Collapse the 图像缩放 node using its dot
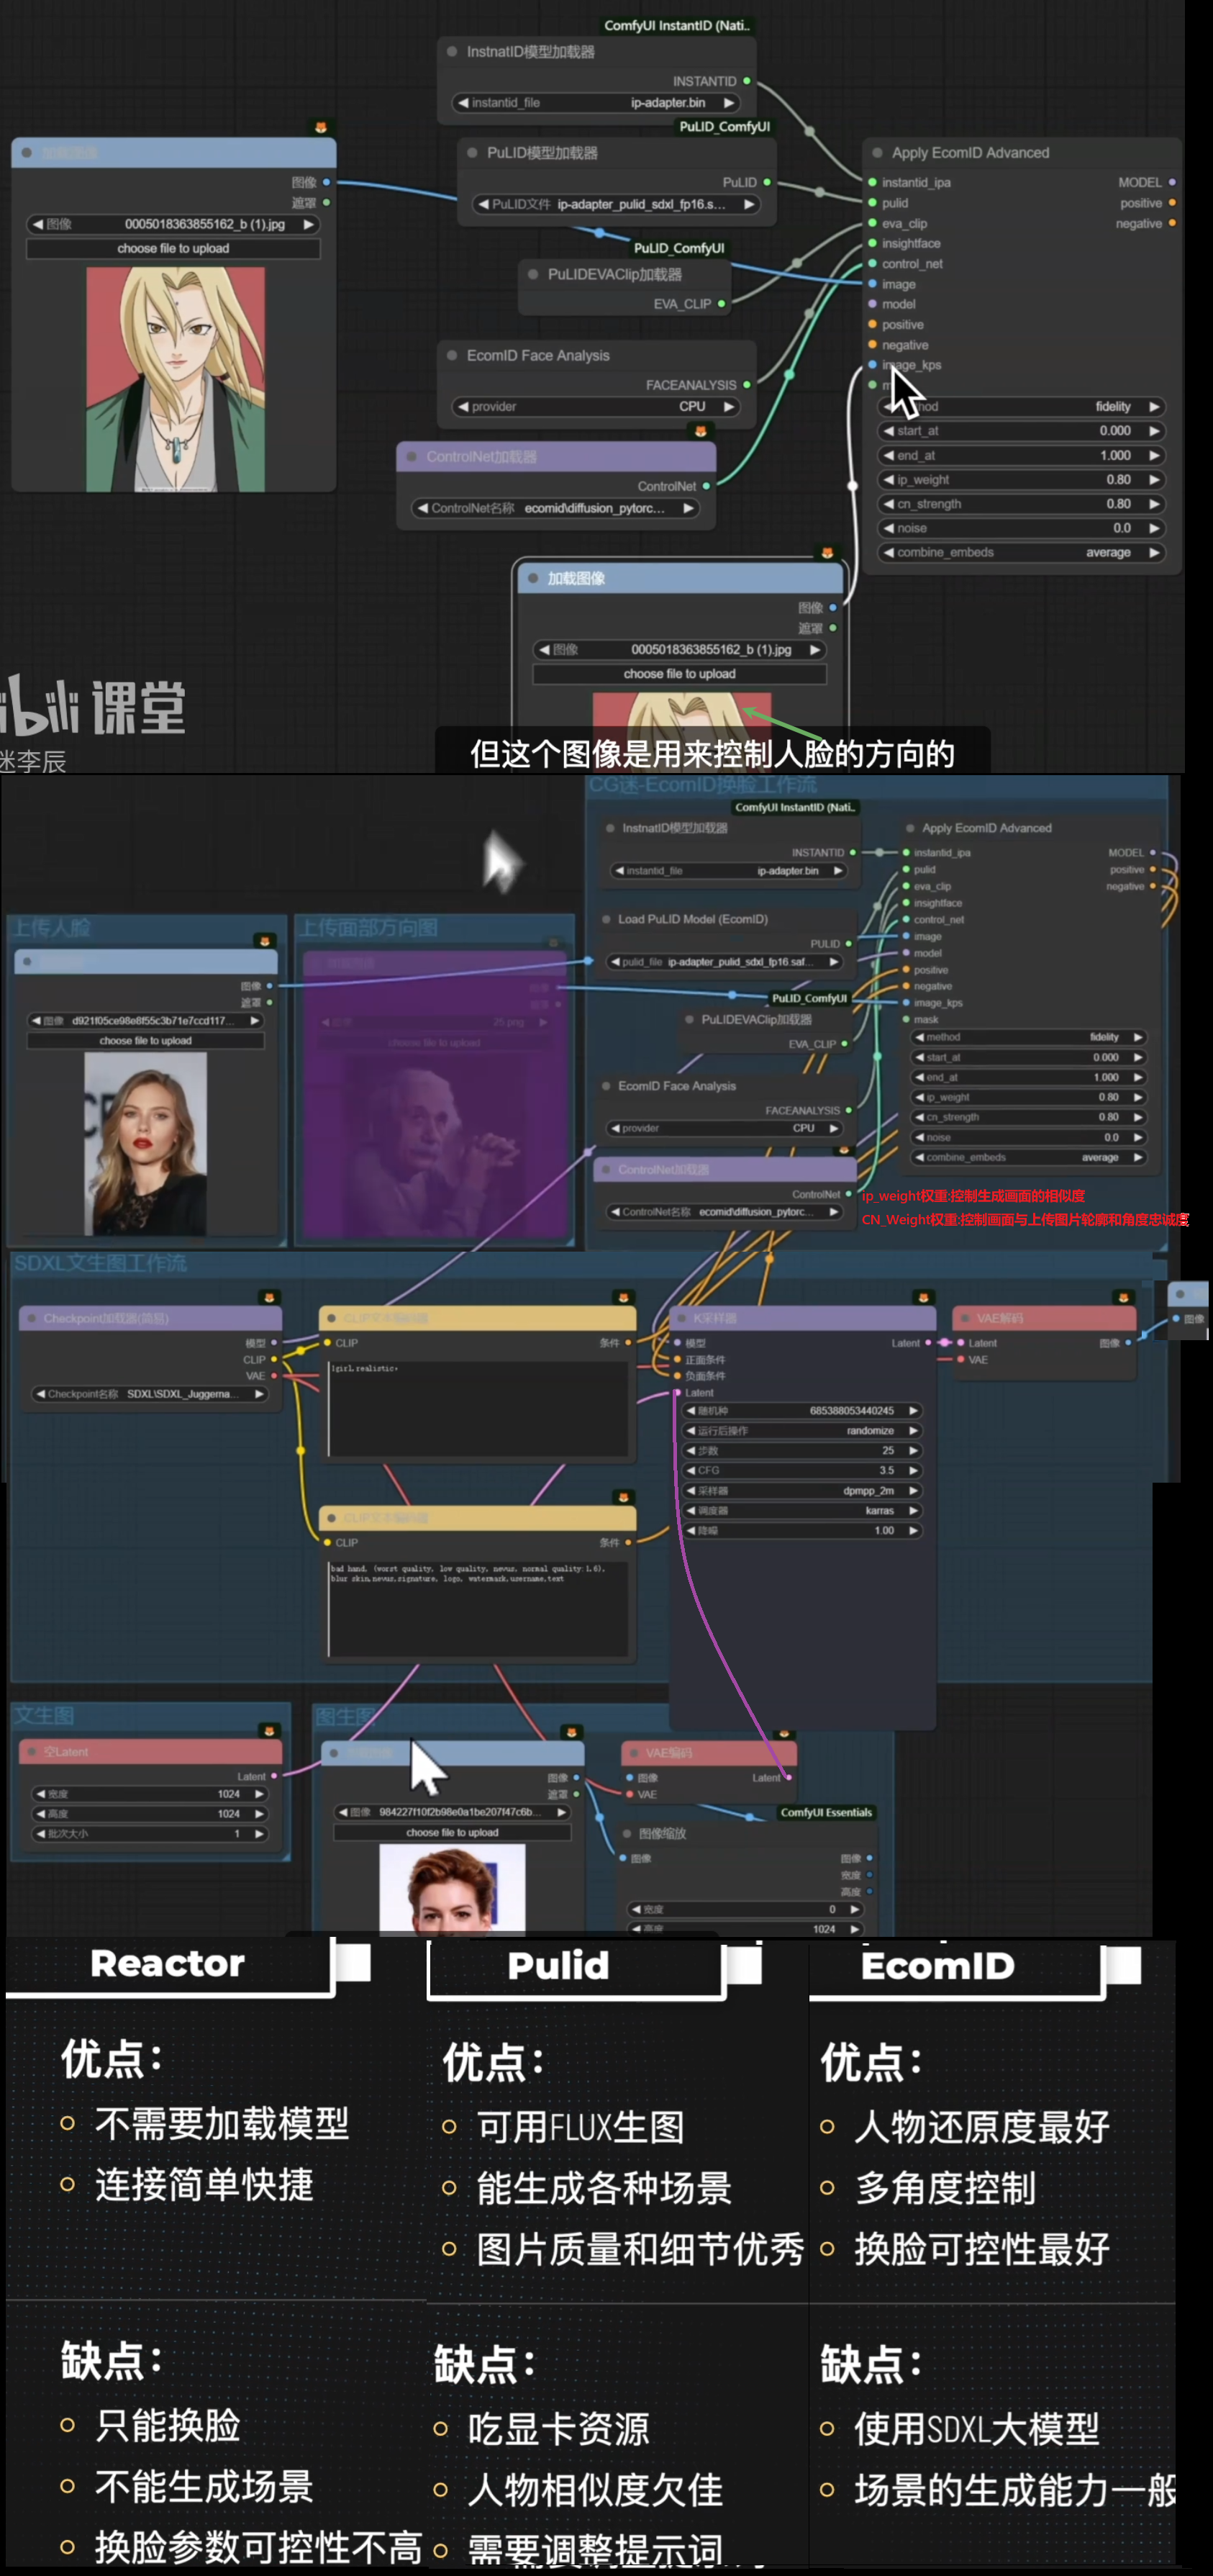The image size is (1213, 2576). point(627,1834)
